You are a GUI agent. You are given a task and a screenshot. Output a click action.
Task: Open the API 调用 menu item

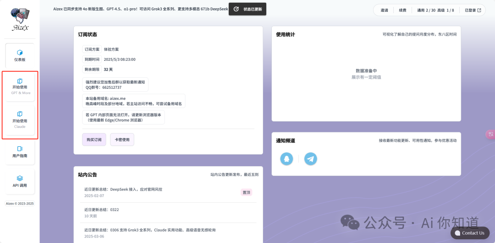[20, 181]
